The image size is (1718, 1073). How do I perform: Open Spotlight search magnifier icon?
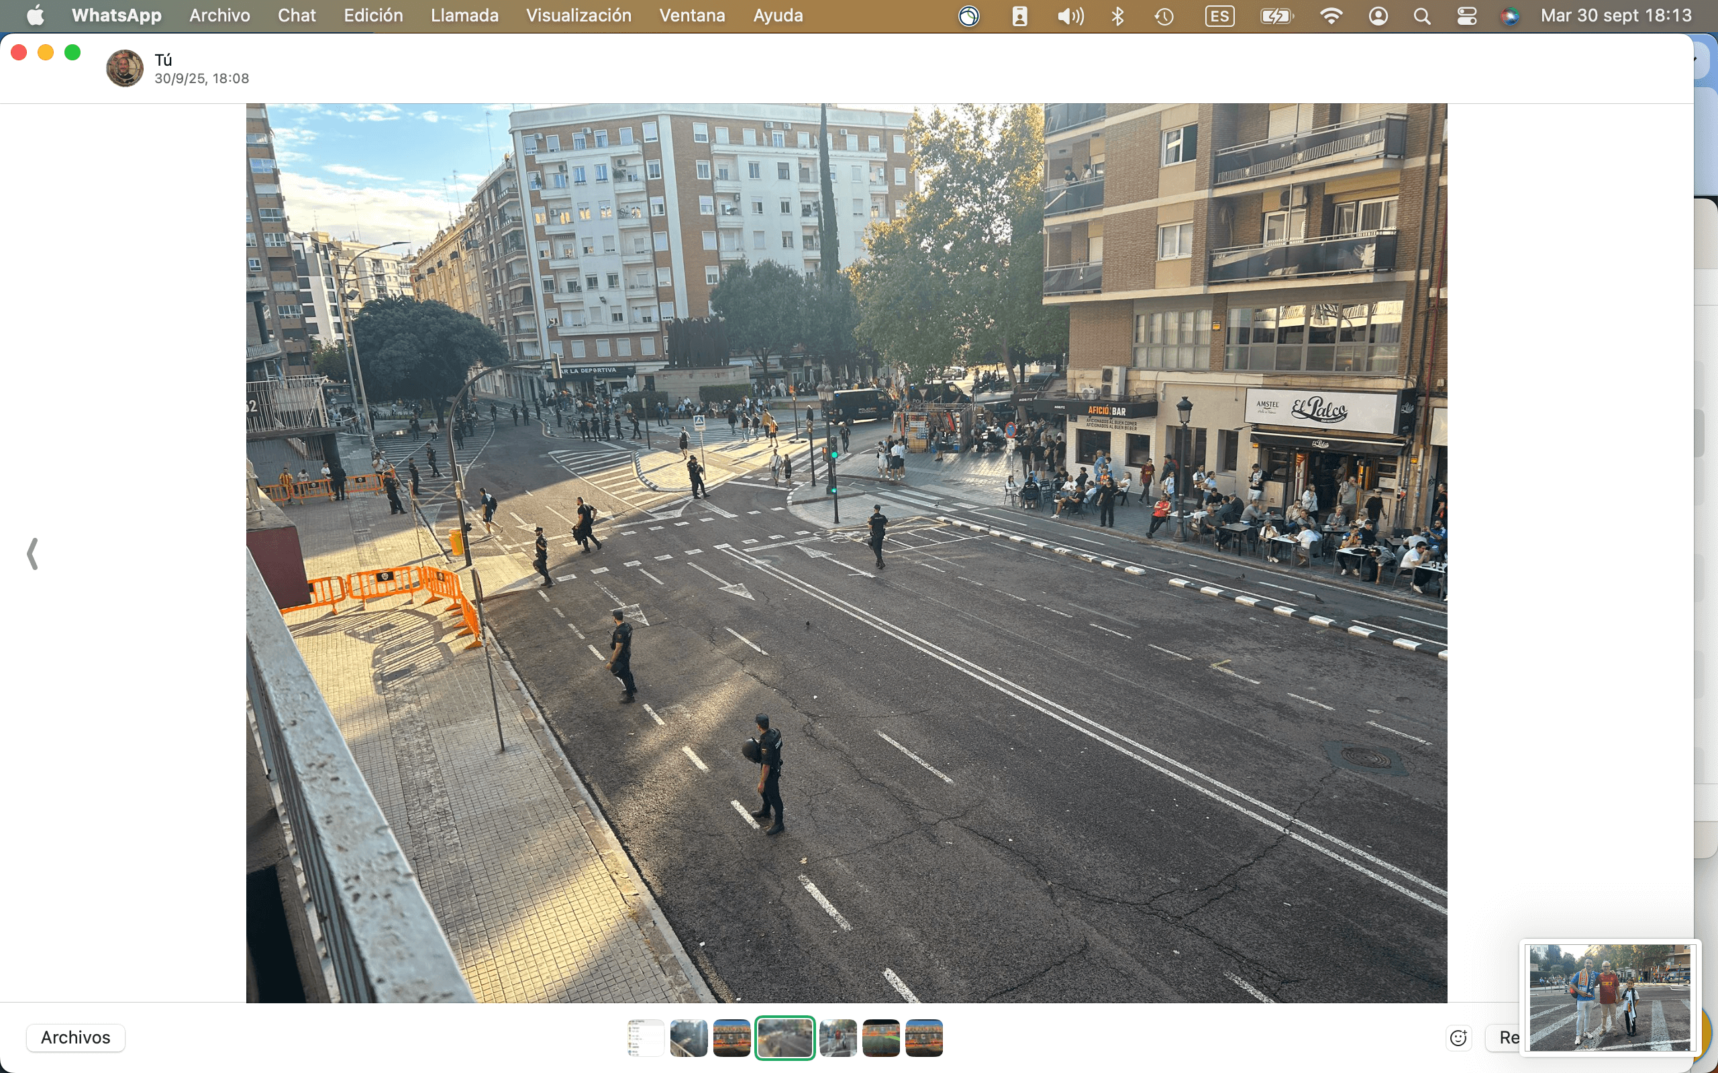(x=1421, y=15)
